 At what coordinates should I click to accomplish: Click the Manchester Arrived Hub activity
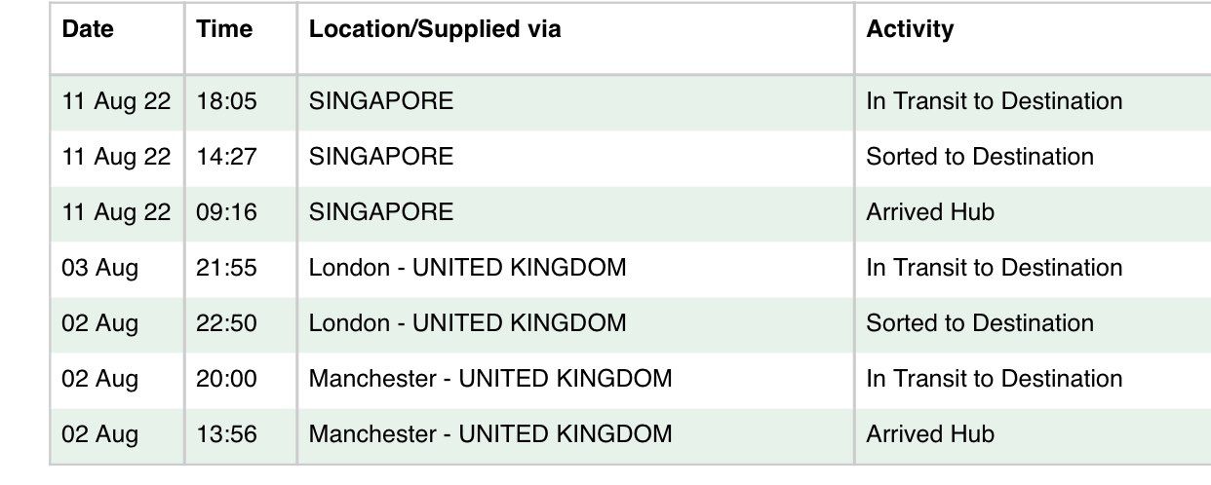[930, 434]
